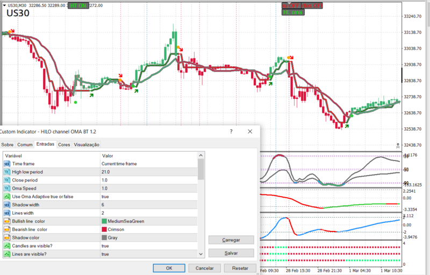Switch to the Cores tab
Image resolution: width=430 pixels, height=275 pixels.
[64, 144]
